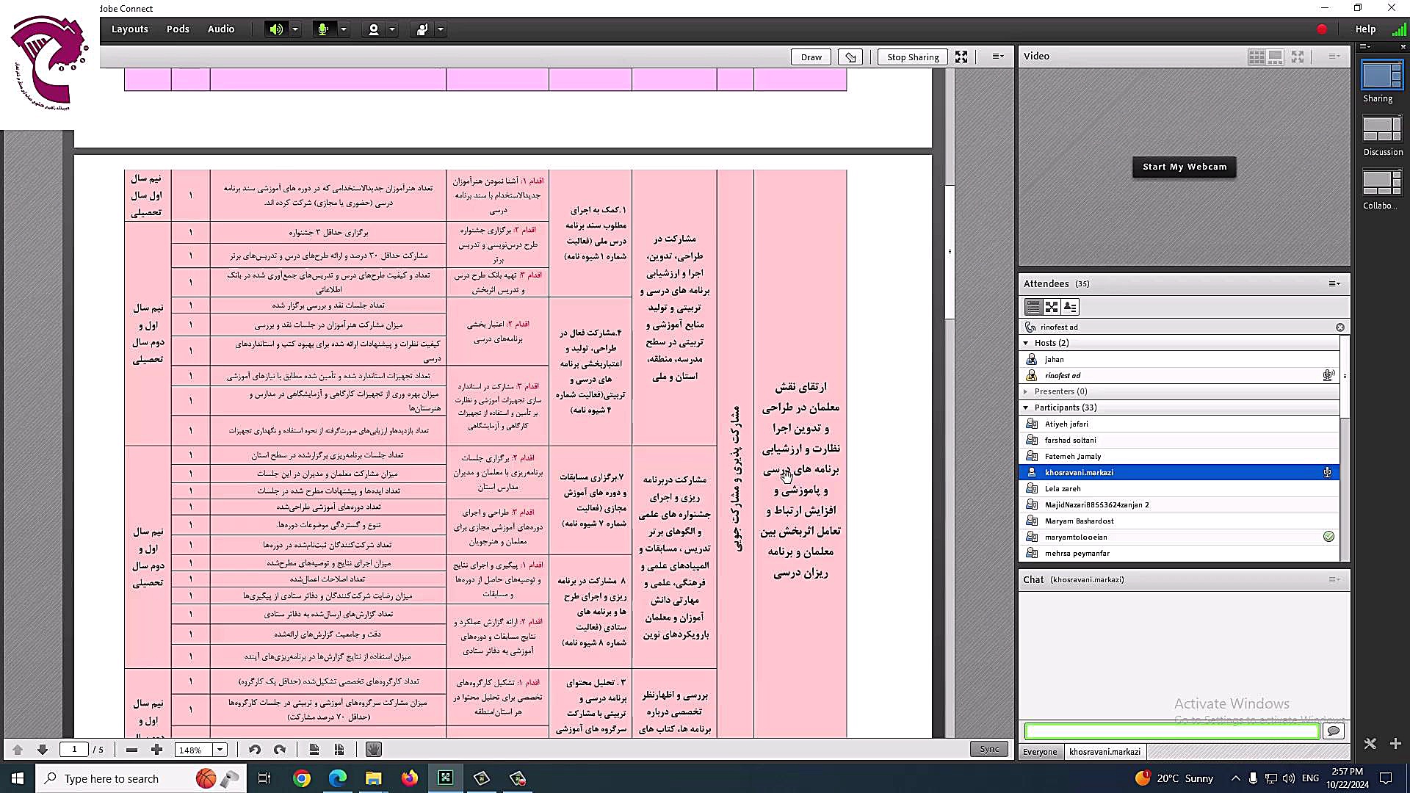Rotate document counterclockwise
The height and width of the screenshot is (793, 1410).
point(255,750)
